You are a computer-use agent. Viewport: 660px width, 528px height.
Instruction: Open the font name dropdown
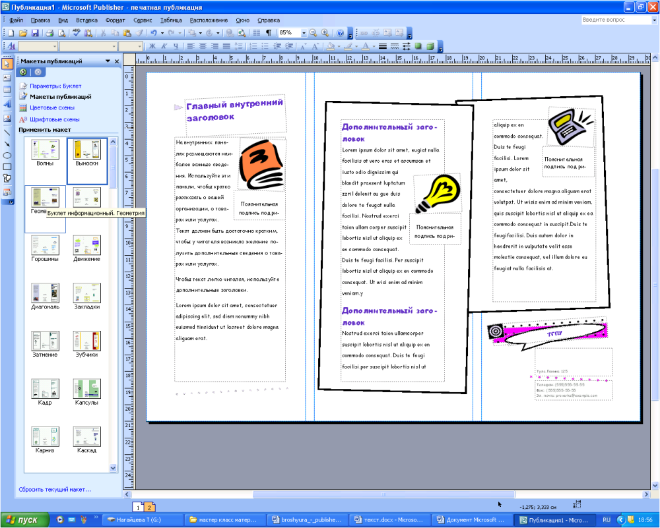tap(114, 46)
